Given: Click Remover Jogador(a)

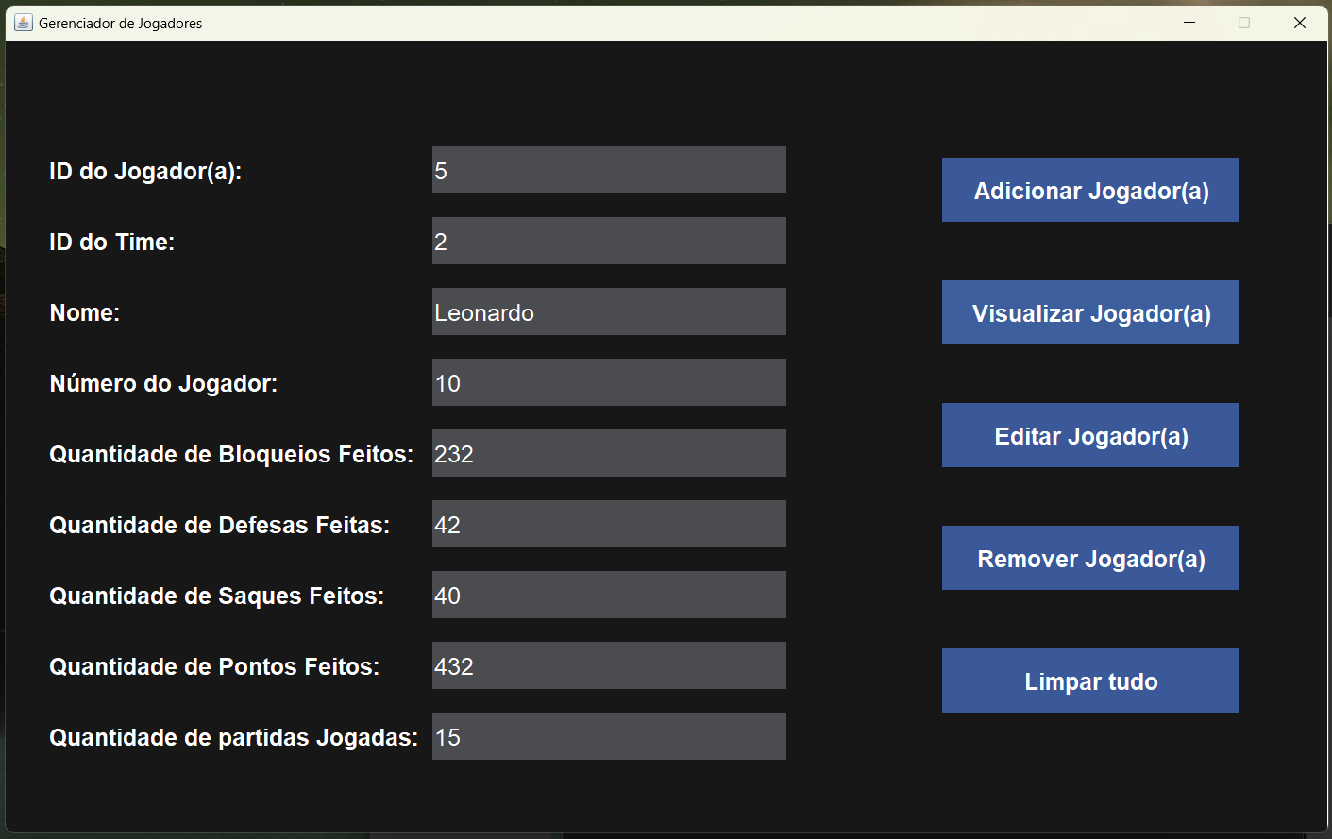Looking at the screenshot, I should click(1090, 558).
